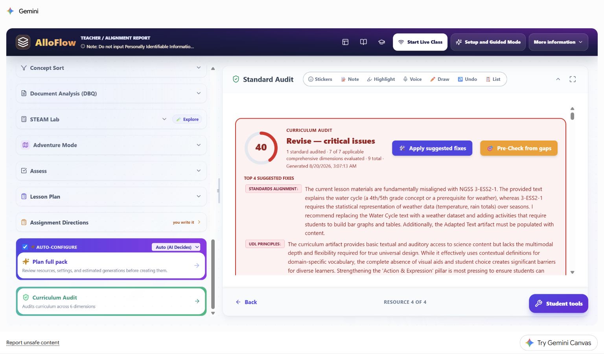Toggle the Auto-Configure checkbox
The height and width of the screenshot is (354, 604).
click(x=25, y=247)
